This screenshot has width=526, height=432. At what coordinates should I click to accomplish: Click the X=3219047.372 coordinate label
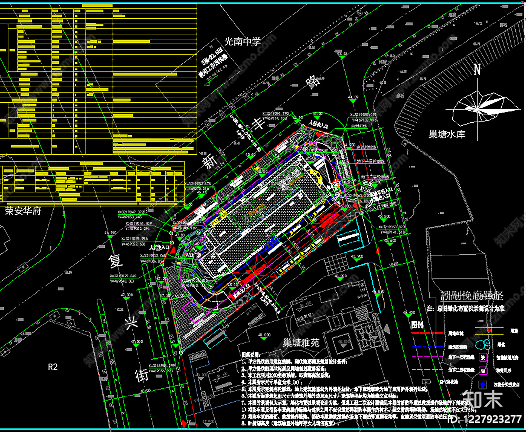(x=131, y=212)
